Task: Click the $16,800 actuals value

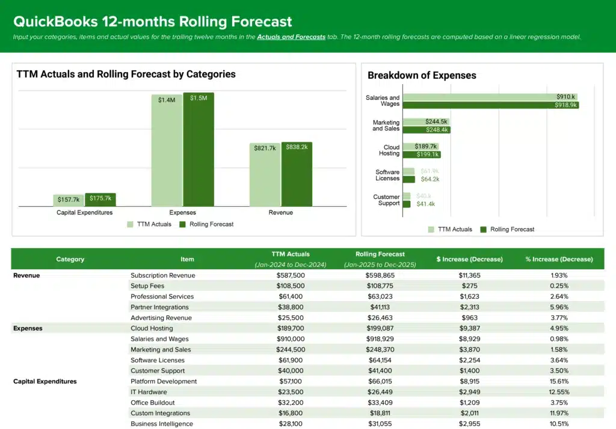Action: pos(291,413)
